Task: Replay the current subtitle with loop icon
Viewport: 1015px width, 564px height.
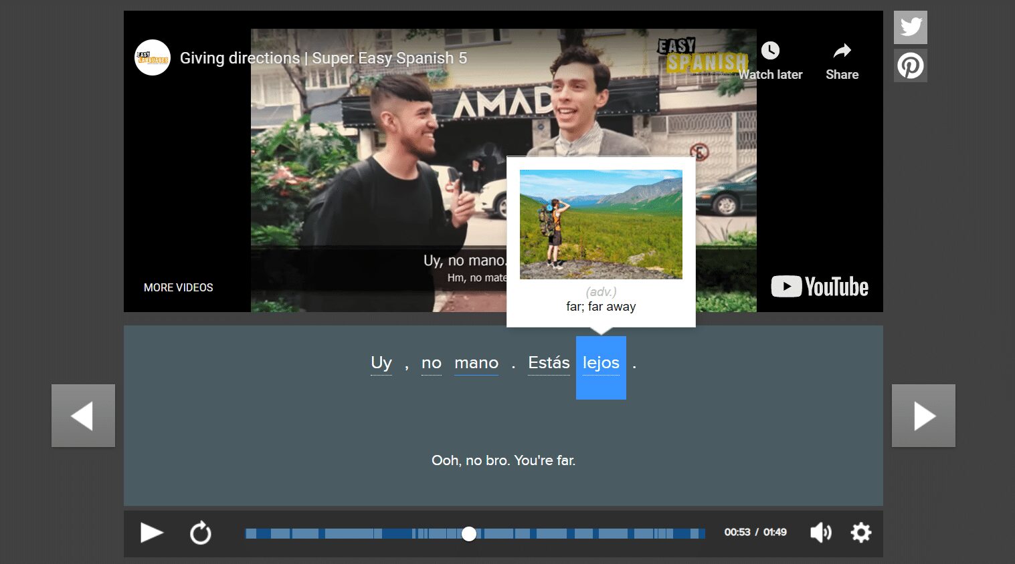Action: pyautogui.click(x=200, y=533)
